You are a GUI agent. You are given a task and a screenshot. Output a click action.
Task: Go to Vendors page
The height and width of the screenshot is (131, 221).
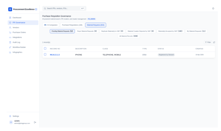[x=23, y=27]
